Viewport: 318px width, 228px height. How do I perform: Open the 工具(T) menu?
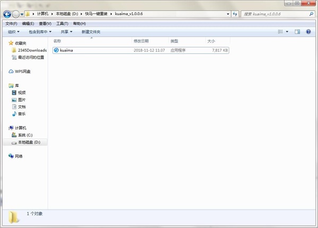coord(62,24)
